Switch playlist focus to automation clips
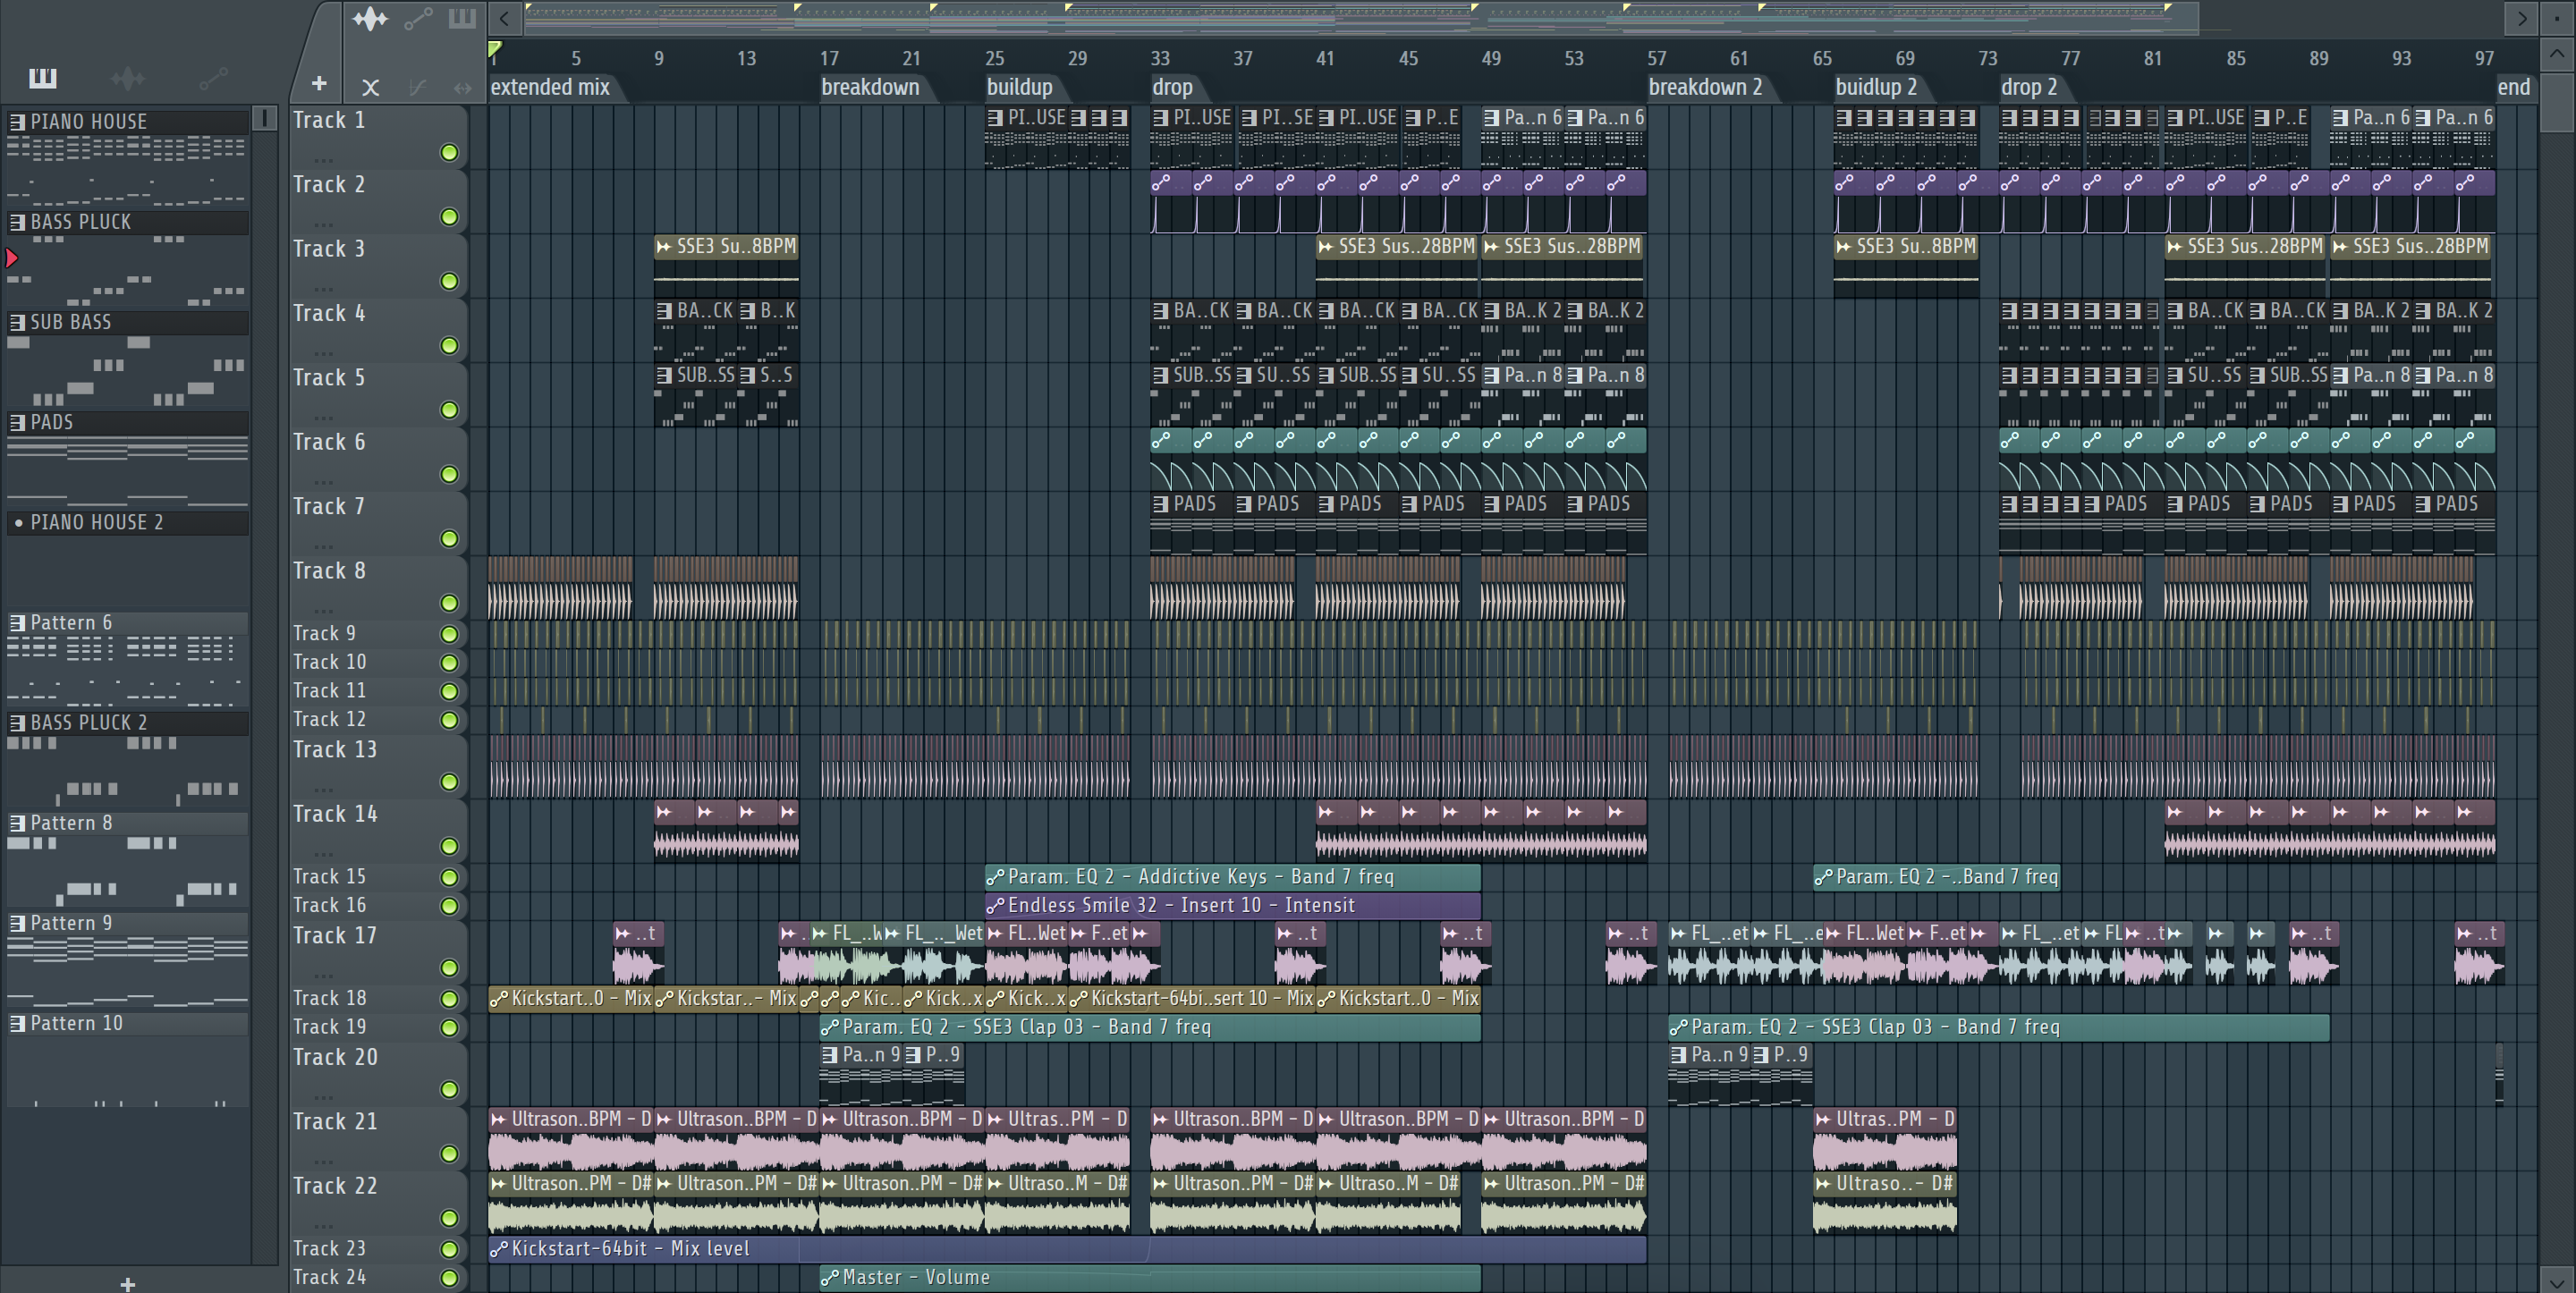 (x=418, y=18)
